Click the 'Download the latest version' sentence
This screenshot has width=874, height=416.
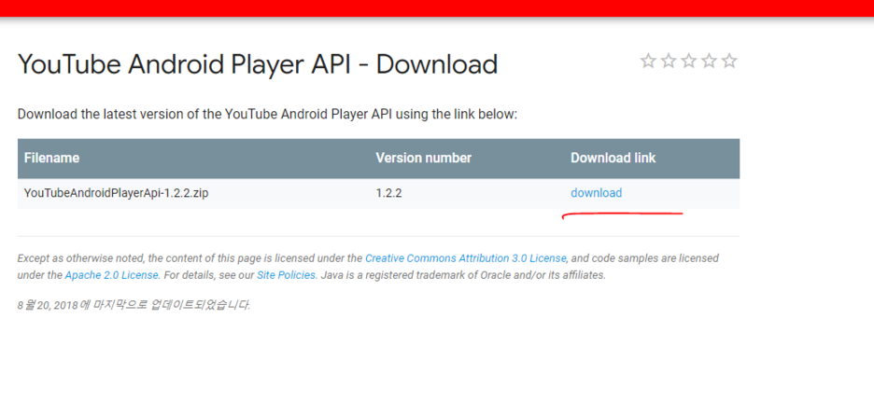tap(268, 115)
